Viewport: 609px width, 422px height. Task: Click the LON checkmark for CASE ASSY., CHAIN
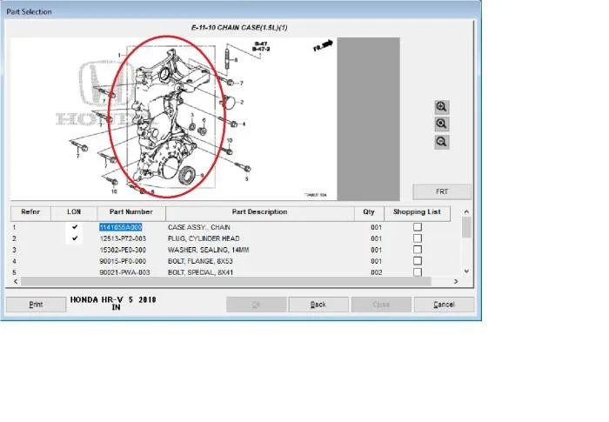point(75,227)
